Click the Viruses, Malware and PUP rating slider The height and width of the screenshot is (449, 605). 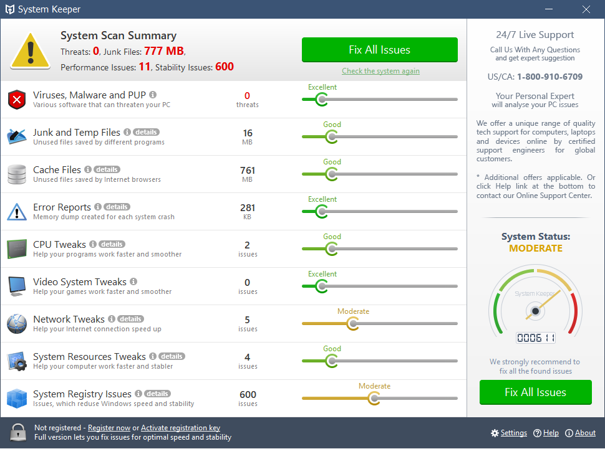(x=380, y=100)
